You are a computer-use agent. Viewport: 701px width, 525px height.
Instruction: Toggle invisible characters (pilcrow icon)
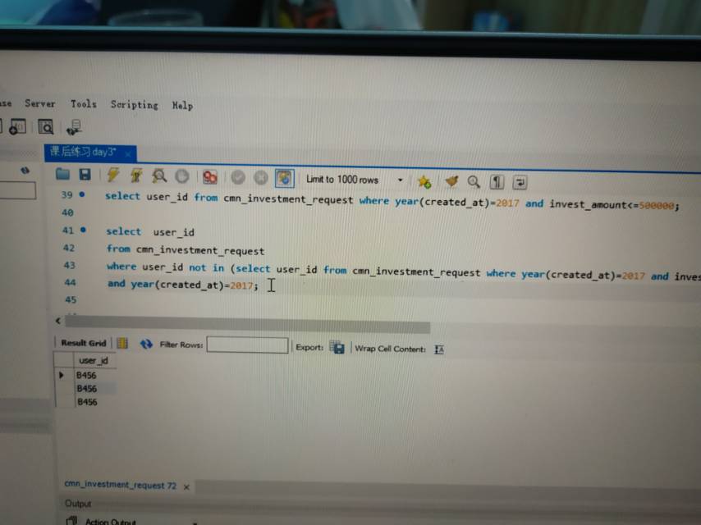tap(497, 182)
